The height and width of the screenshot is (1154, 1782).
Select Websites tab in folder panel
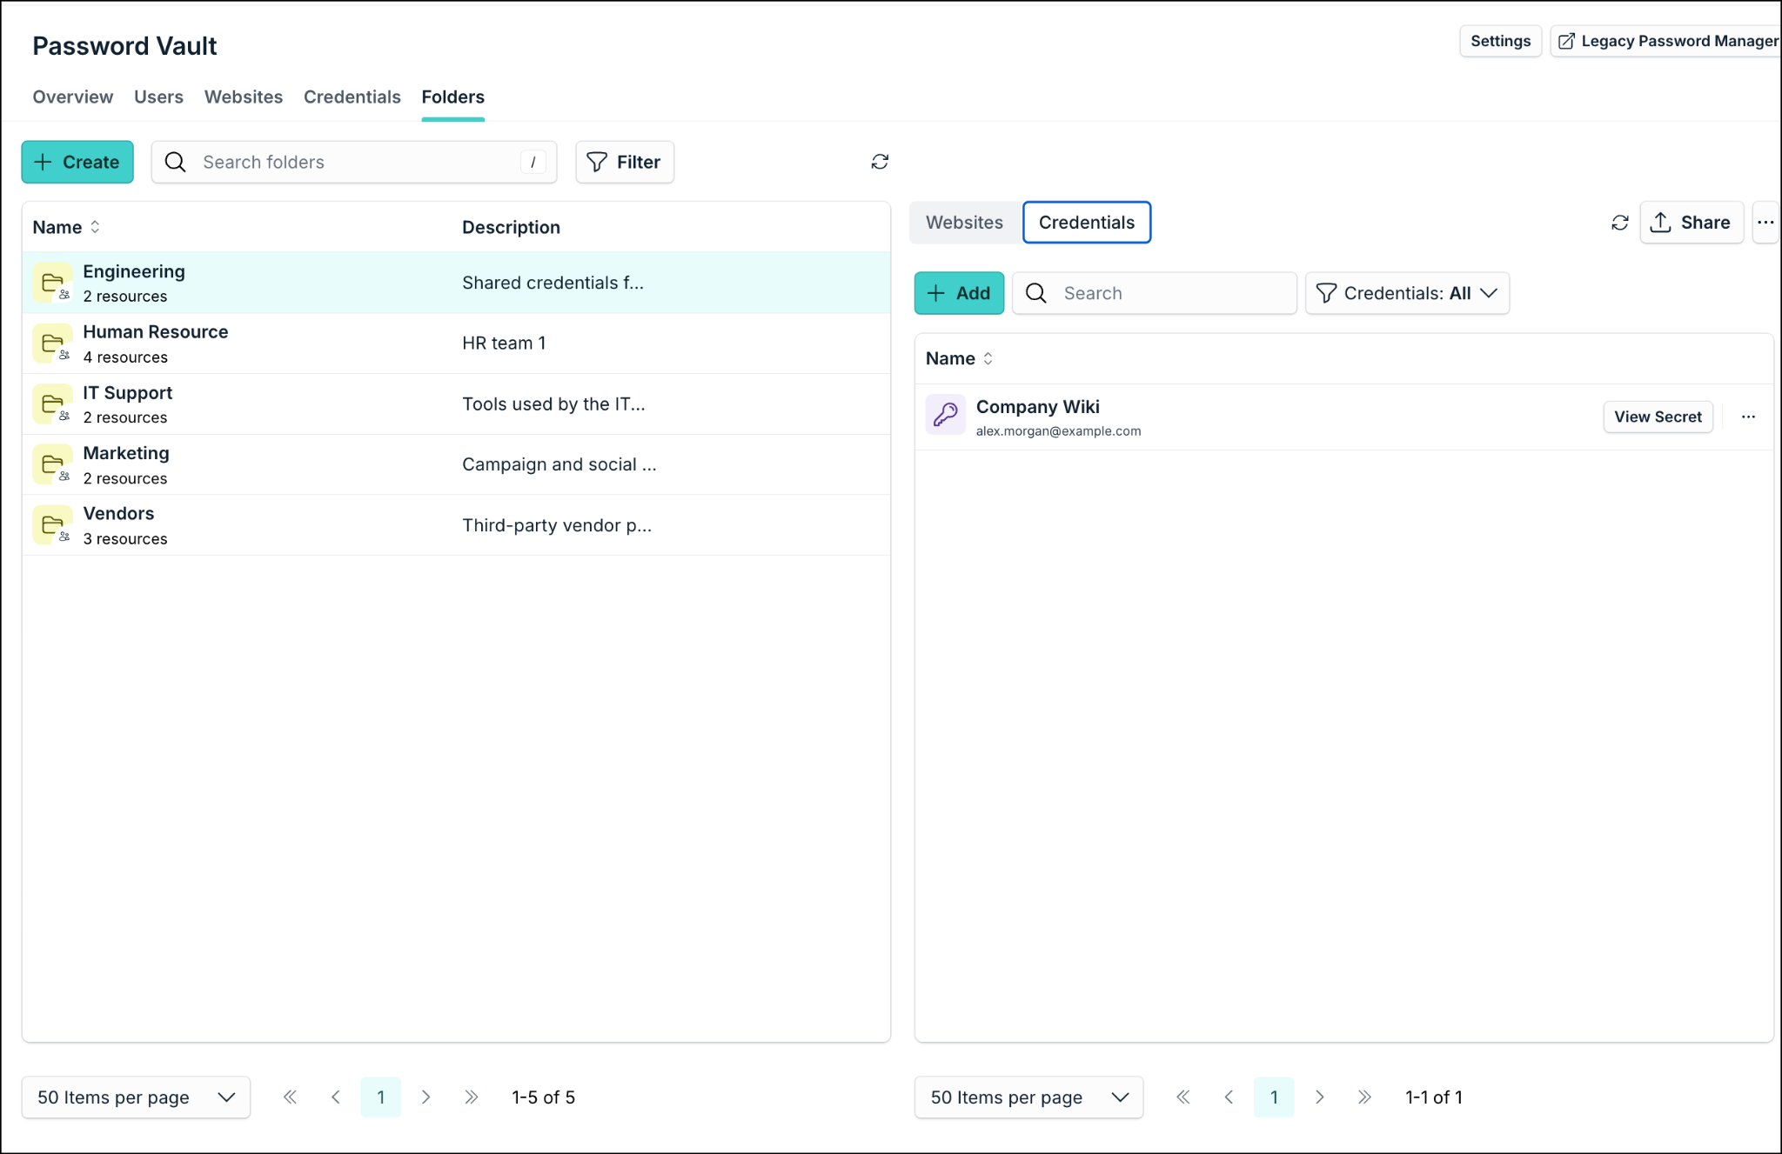[964, 223]
